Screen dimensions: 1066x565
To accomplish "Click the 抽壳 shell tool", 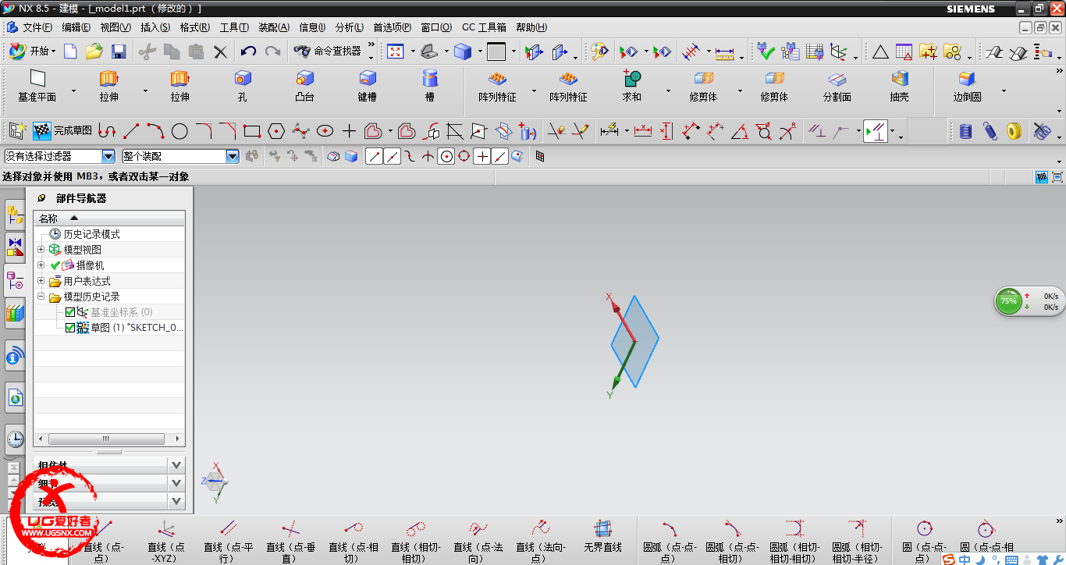I will (900, 86).
